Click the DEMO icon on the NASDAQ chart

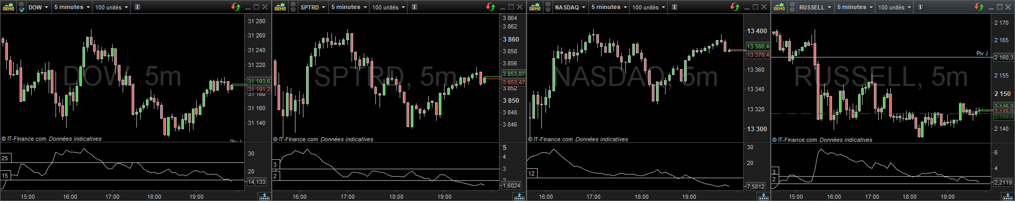[535, 7]
